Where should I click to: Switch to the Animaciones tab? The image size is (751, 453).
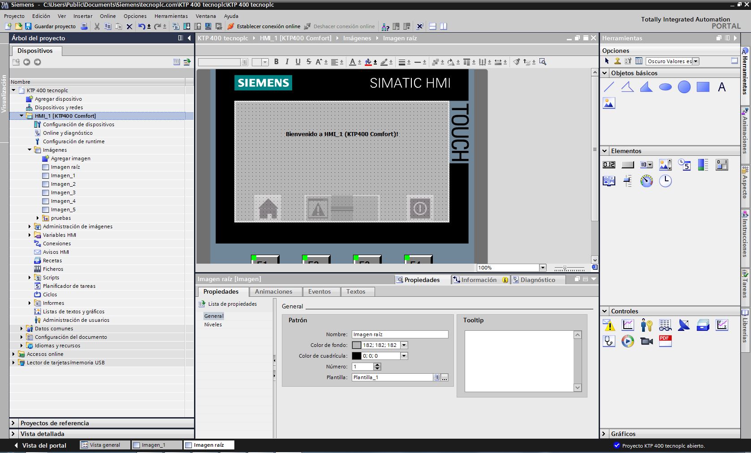point(273,291)
